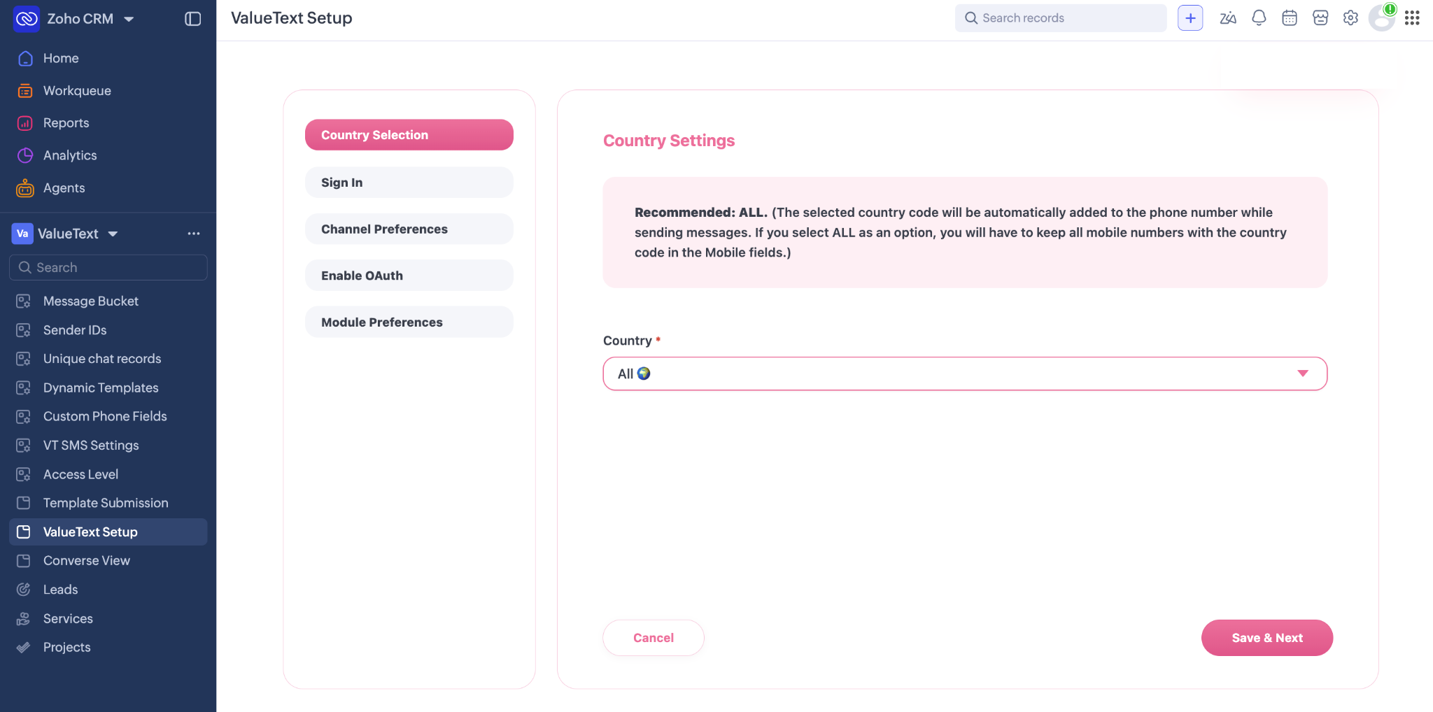Open the Analytics pie icon
Screen dimensions: 1433x712
25,155
